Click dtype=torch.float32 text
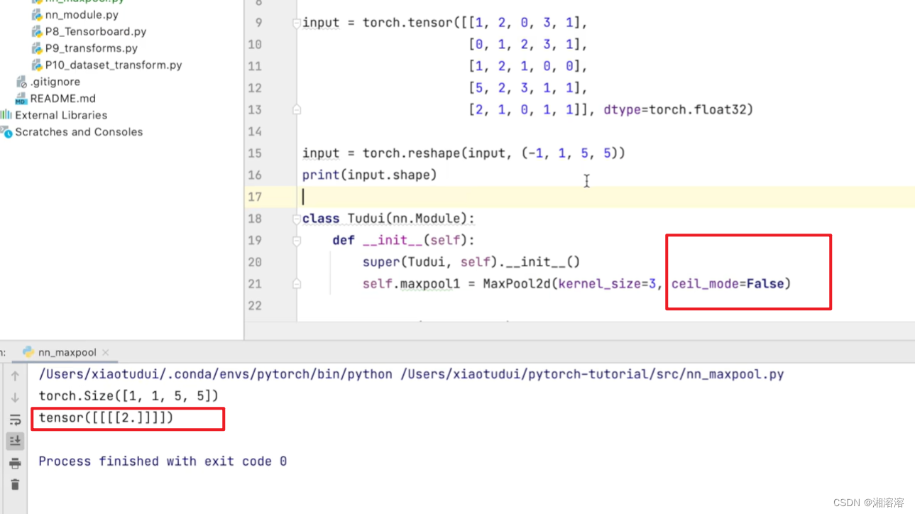 [x=674, y=110]
